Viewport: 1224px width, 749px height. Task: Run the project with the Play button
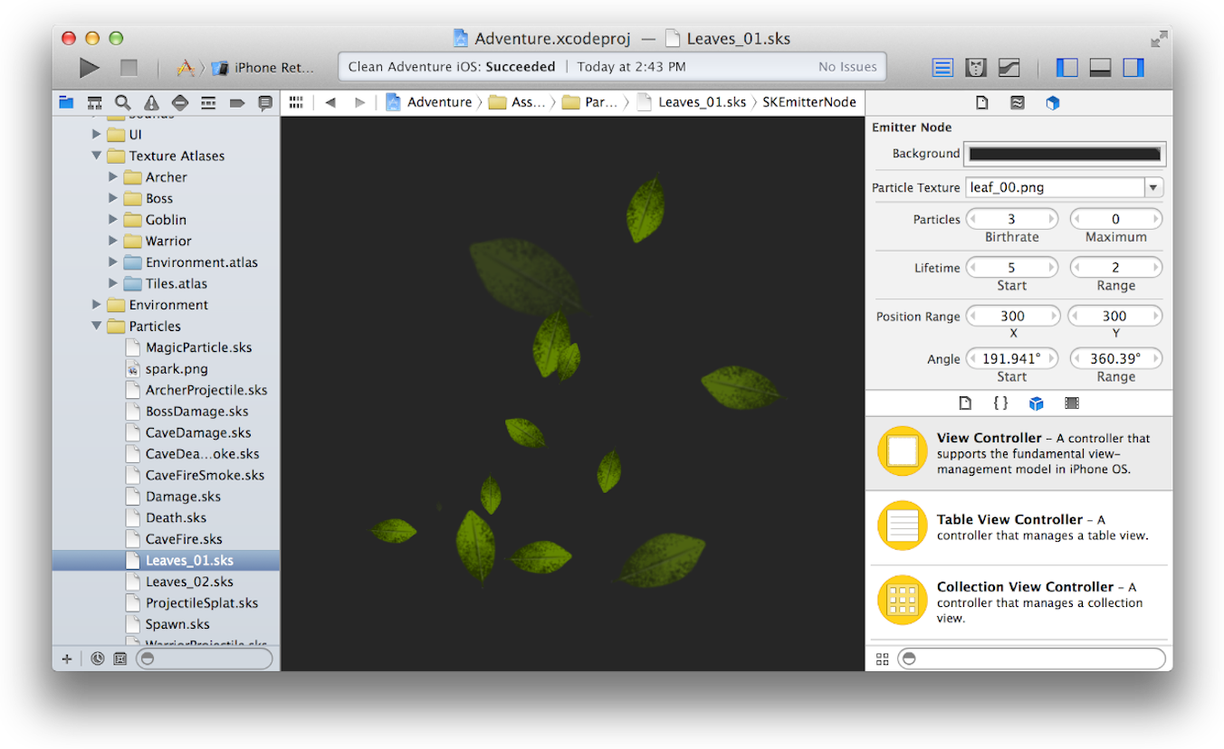[x=89, y=67]
